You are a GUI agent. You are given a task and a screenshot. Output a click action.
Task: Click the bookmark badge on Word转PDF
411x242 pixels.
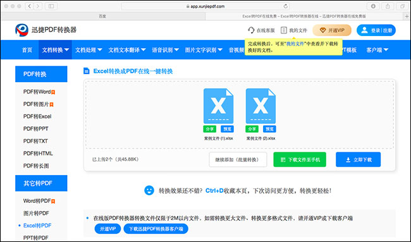pos(53,202)
